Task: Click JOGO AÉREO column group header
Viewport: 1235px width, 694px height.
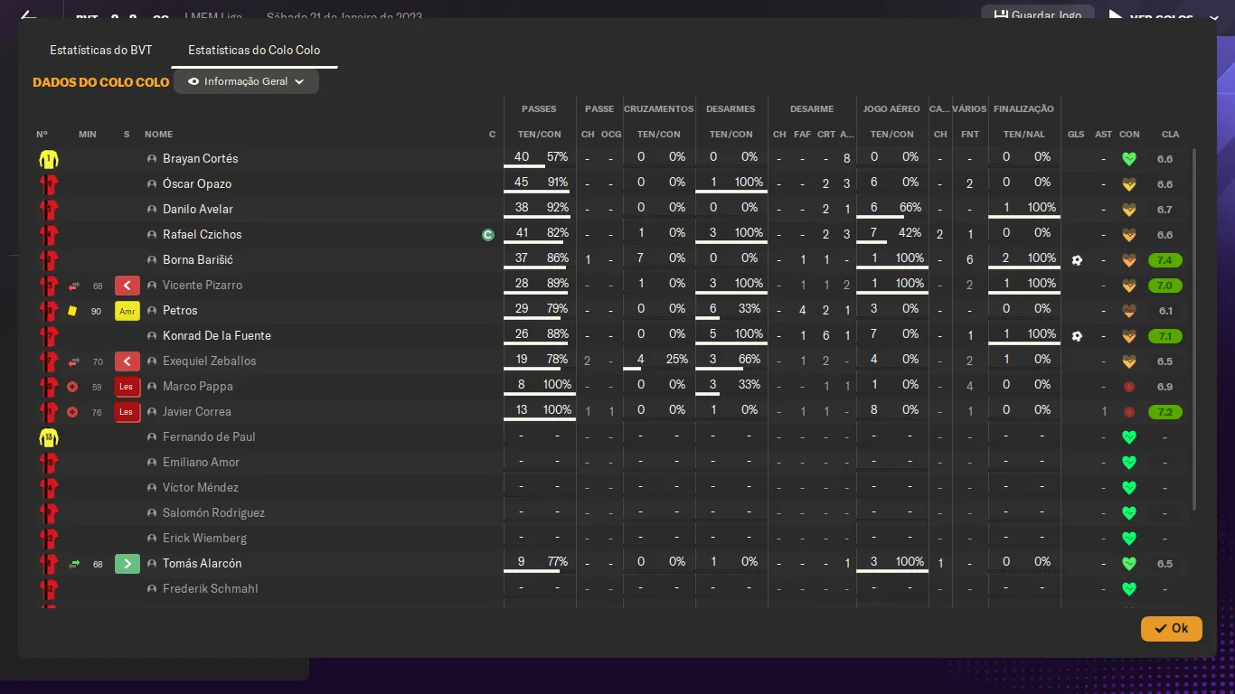Action: [891, 109]
